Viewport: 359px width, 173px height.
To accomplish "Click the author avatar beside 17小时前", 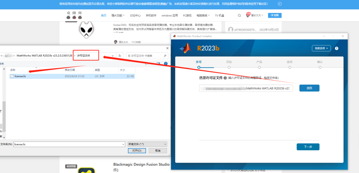I will pos(116,42).
